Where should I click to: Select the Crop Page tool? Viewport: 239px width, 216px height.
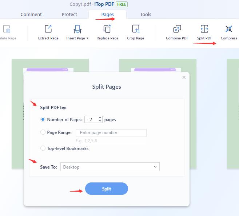136,29
